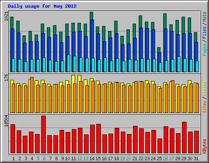This screenshot has height=163, width=209.
Task: Click day 16 on the x-axis
Action: [104, 159]
